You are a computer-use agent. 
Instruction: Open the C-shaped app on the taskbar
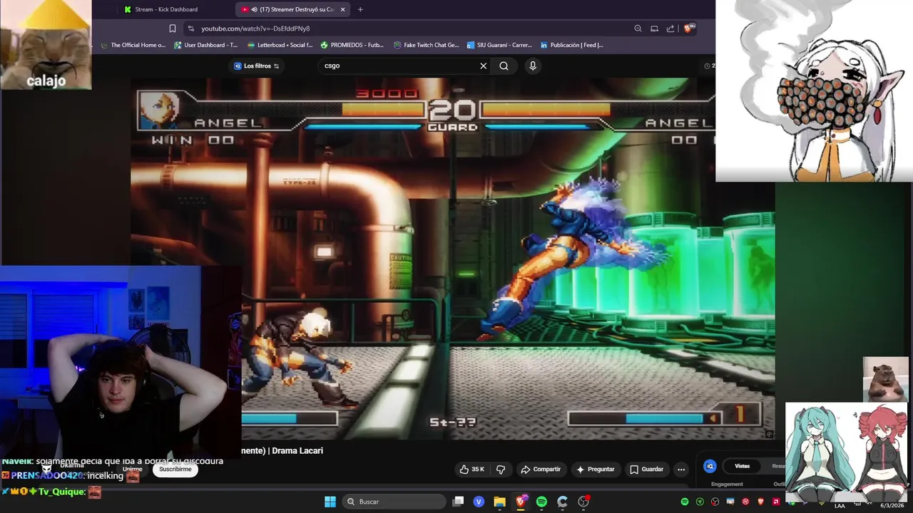pos(562,502)
